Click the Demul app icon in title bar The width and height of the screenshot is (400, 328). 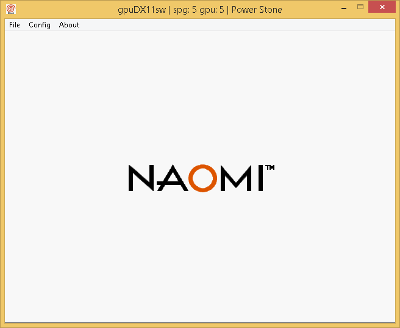11,9
